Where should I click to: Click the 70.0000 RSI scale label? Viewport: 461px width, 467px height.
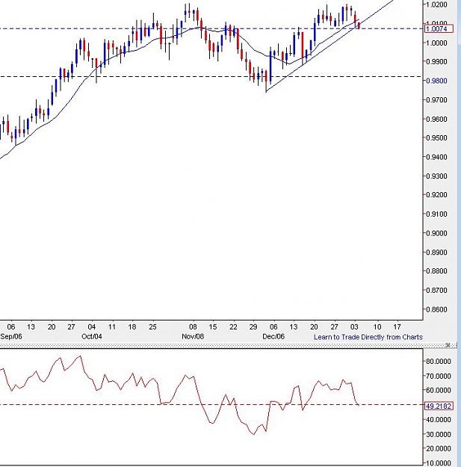pos(439,376)
